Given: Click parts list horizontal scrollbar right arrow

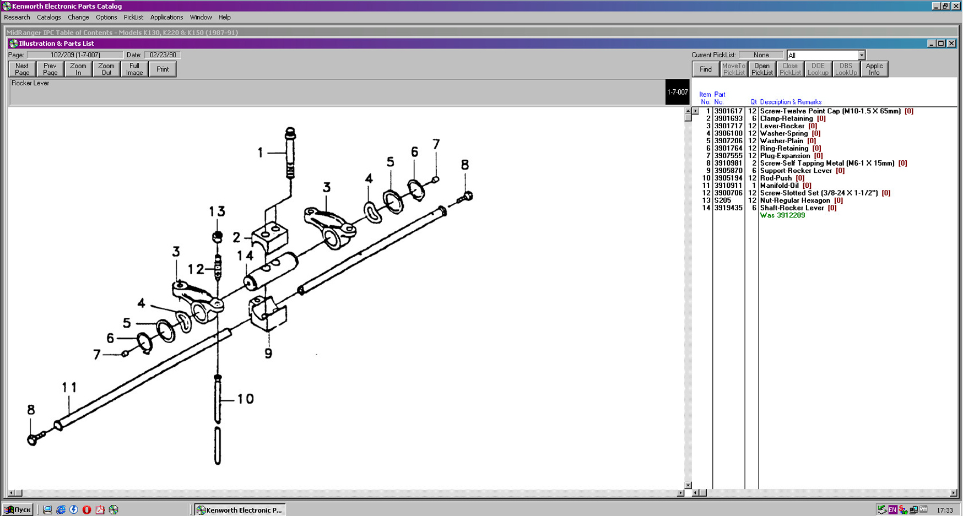Looking at the screenshot, I should [953, 493].
